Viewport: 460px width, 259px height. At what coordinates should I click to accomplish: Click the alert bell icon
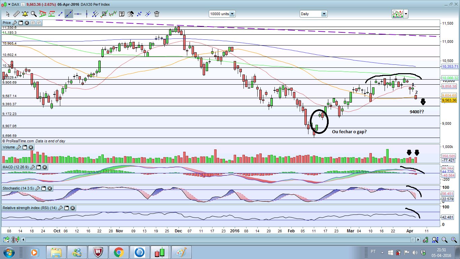(25, 14)
